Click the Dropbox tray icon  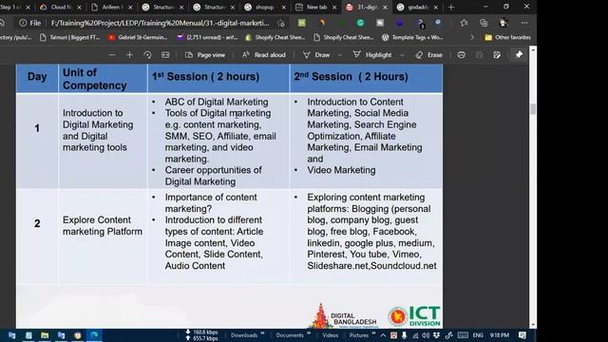(437, 335)
